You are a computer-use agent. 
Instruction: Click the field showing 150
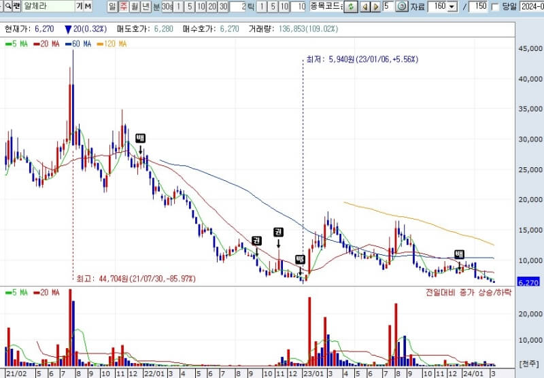(x=479, y=6)
